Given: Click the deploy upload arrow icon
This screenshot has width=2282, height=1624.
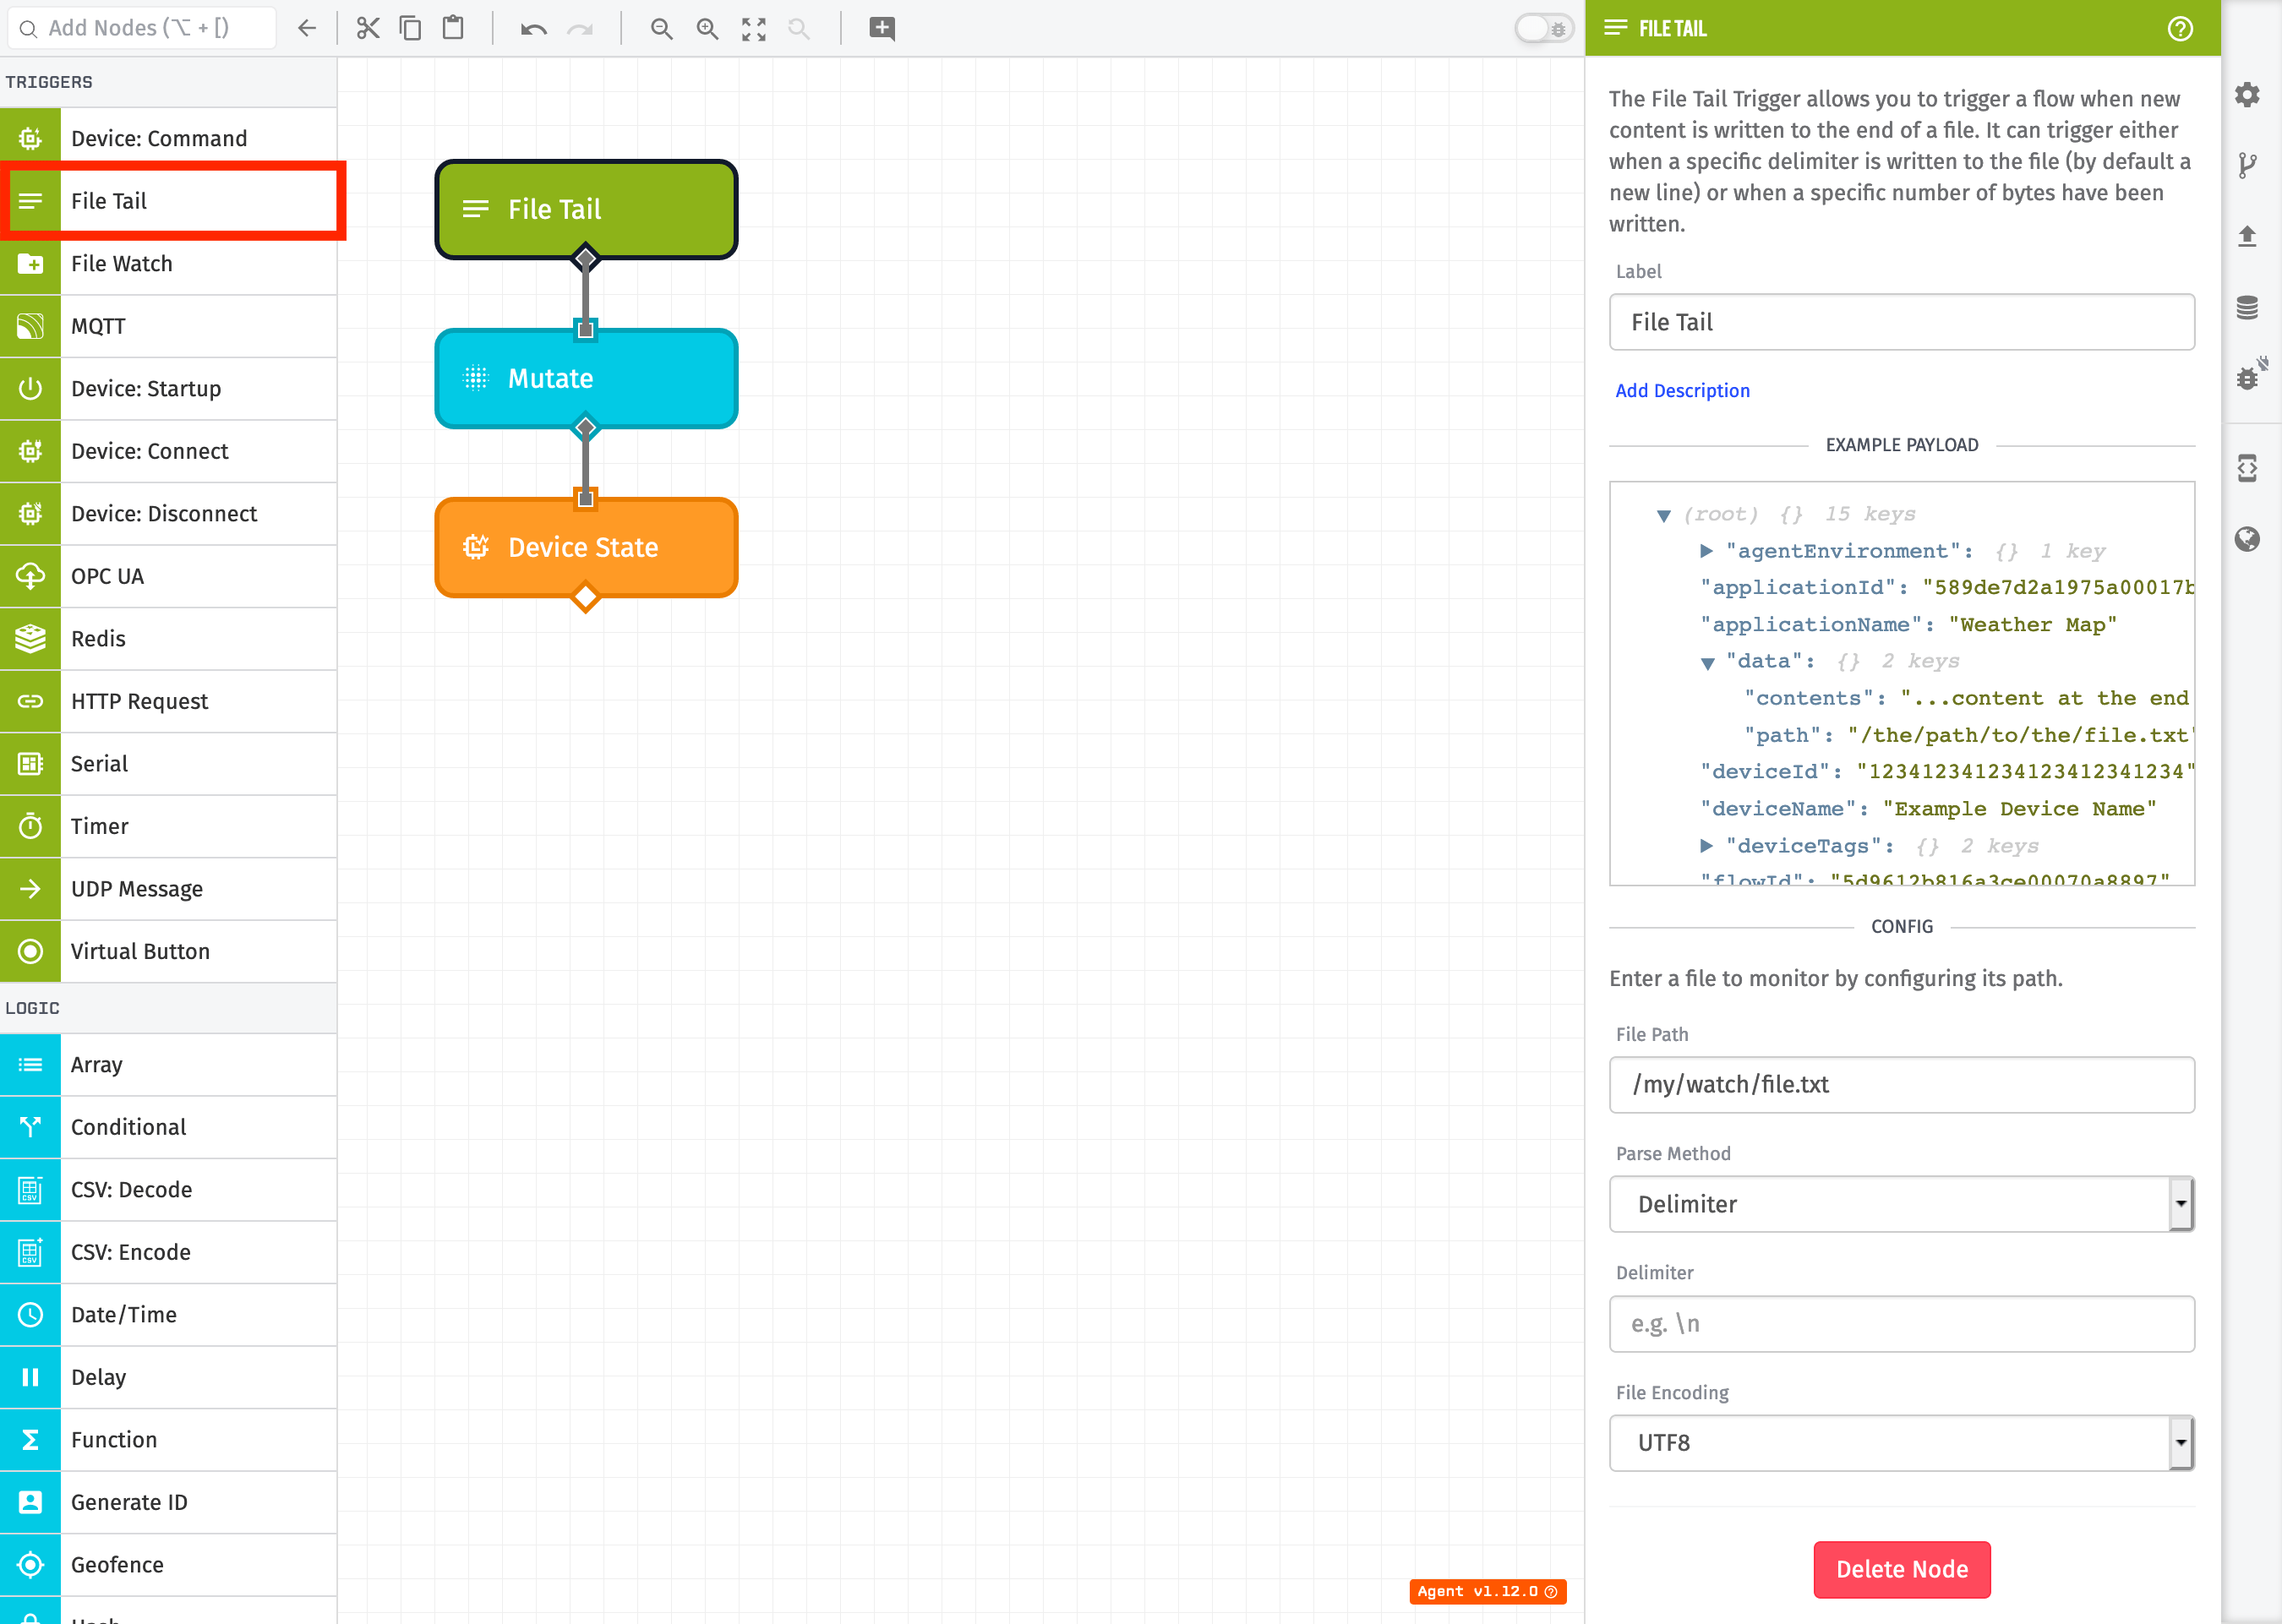Looking at the screenshot, I should 2247,237.
